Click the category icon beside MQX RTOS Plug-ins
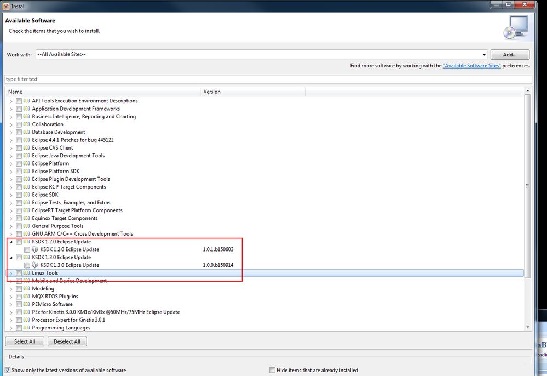Viewport: 547px width, 376px height. click(x=26, y=296)
